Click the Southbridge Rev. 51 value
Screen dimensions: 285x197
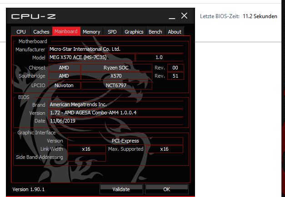point(175,76)
